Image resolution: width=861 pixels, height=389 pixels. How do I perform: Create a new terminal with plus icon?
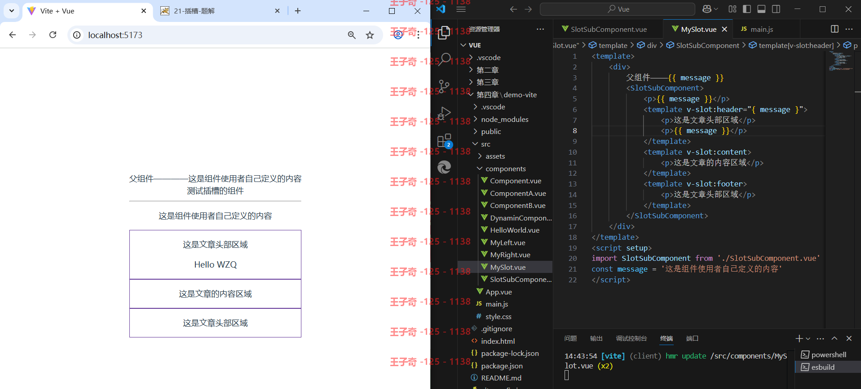click(799, 338)
